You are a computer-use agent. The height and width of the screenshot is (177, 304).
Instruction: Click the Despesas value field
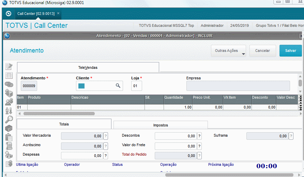[82, 156]
